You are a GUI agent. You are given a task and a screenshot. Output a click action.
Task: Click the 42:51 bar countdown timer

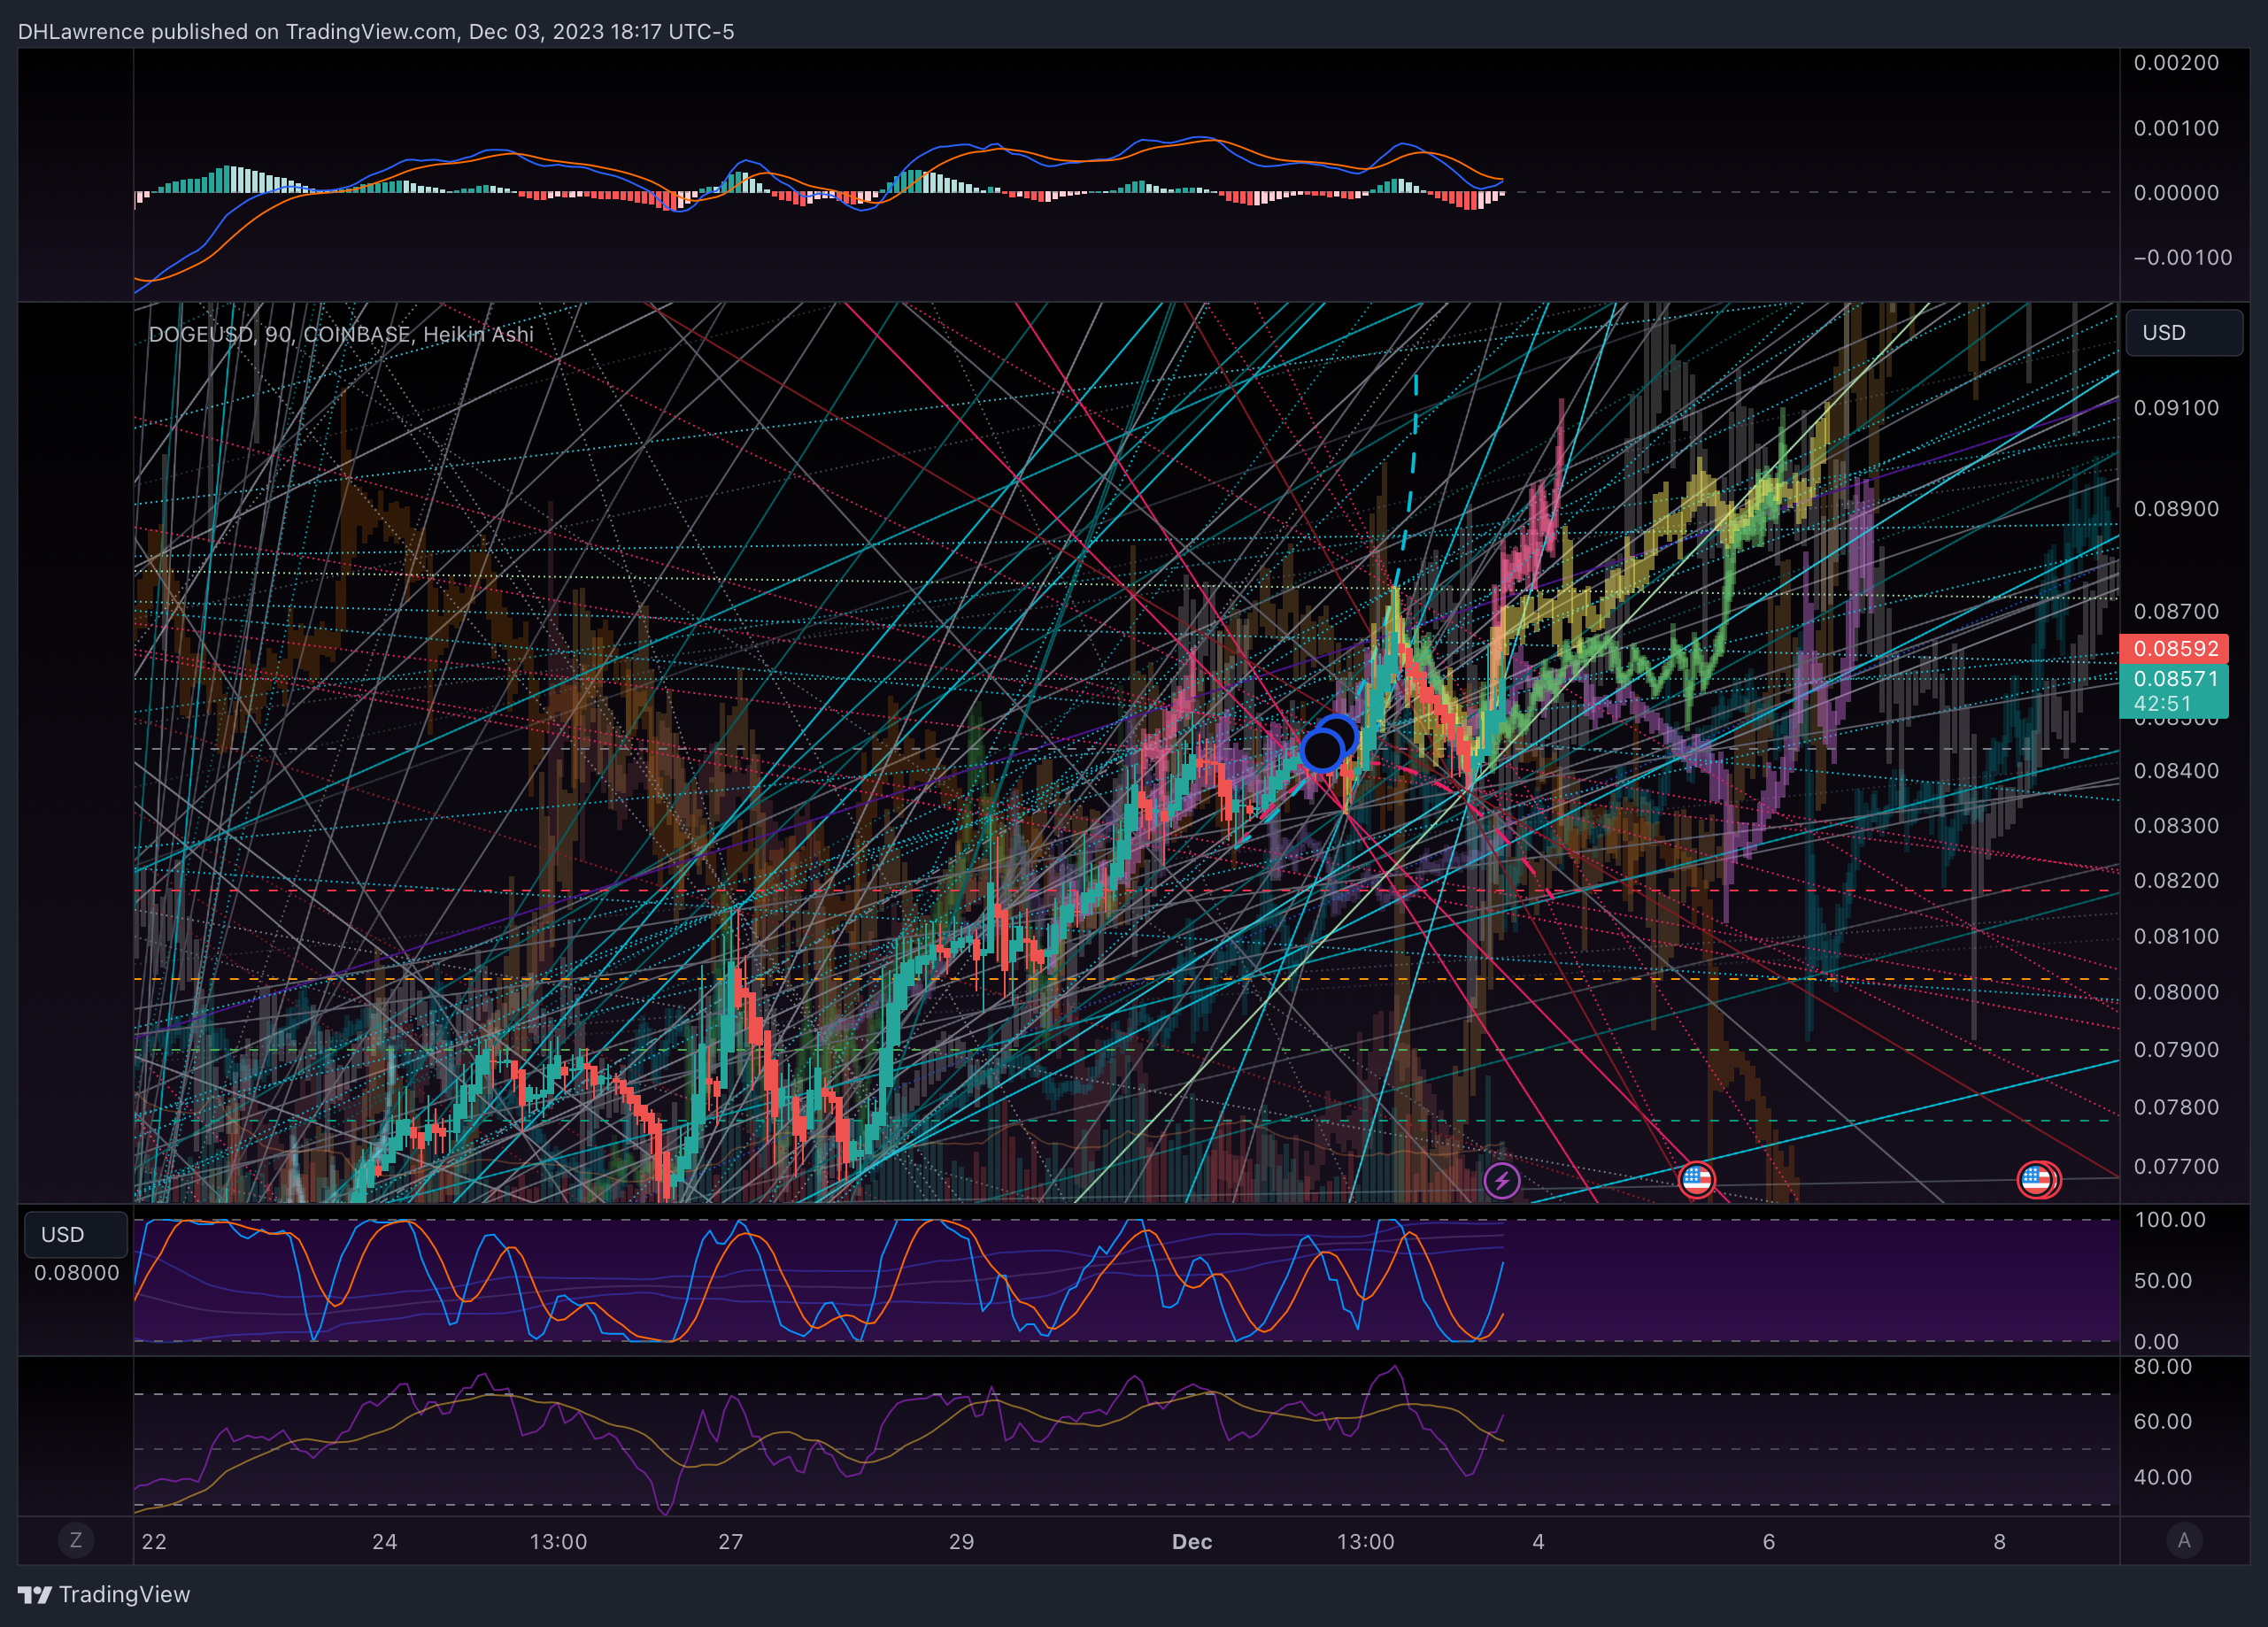point(2161,703)
